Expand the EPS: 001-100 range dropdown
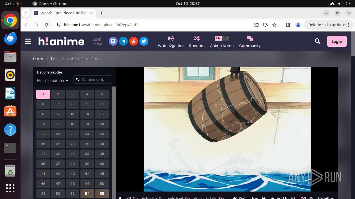Image resolution: width=355 pixels, height=199 pixels. coord(57,81)
